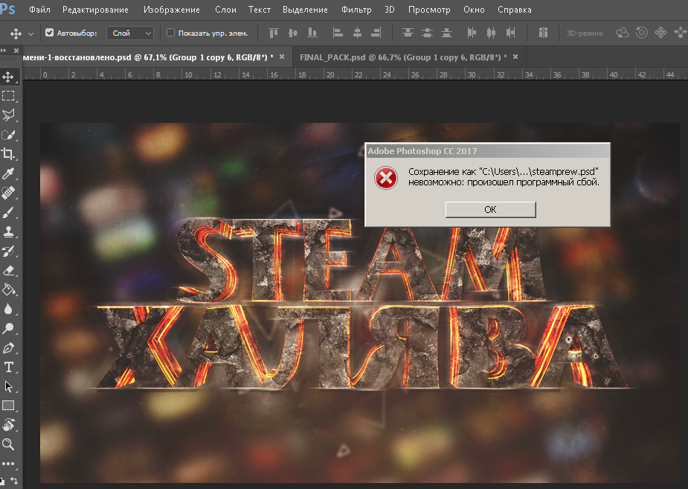Click Distribute left edges icon
Screen dimensions: 688x489
pos(472,33)
